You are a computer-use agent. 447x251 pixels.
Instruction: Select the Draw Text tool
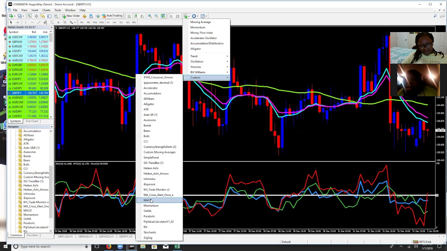[58, 22]
